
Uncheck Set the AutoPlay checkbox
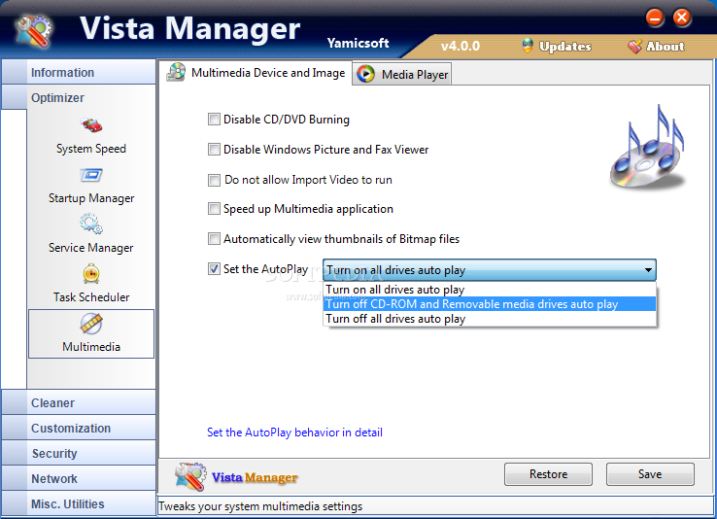click(214, 269)
